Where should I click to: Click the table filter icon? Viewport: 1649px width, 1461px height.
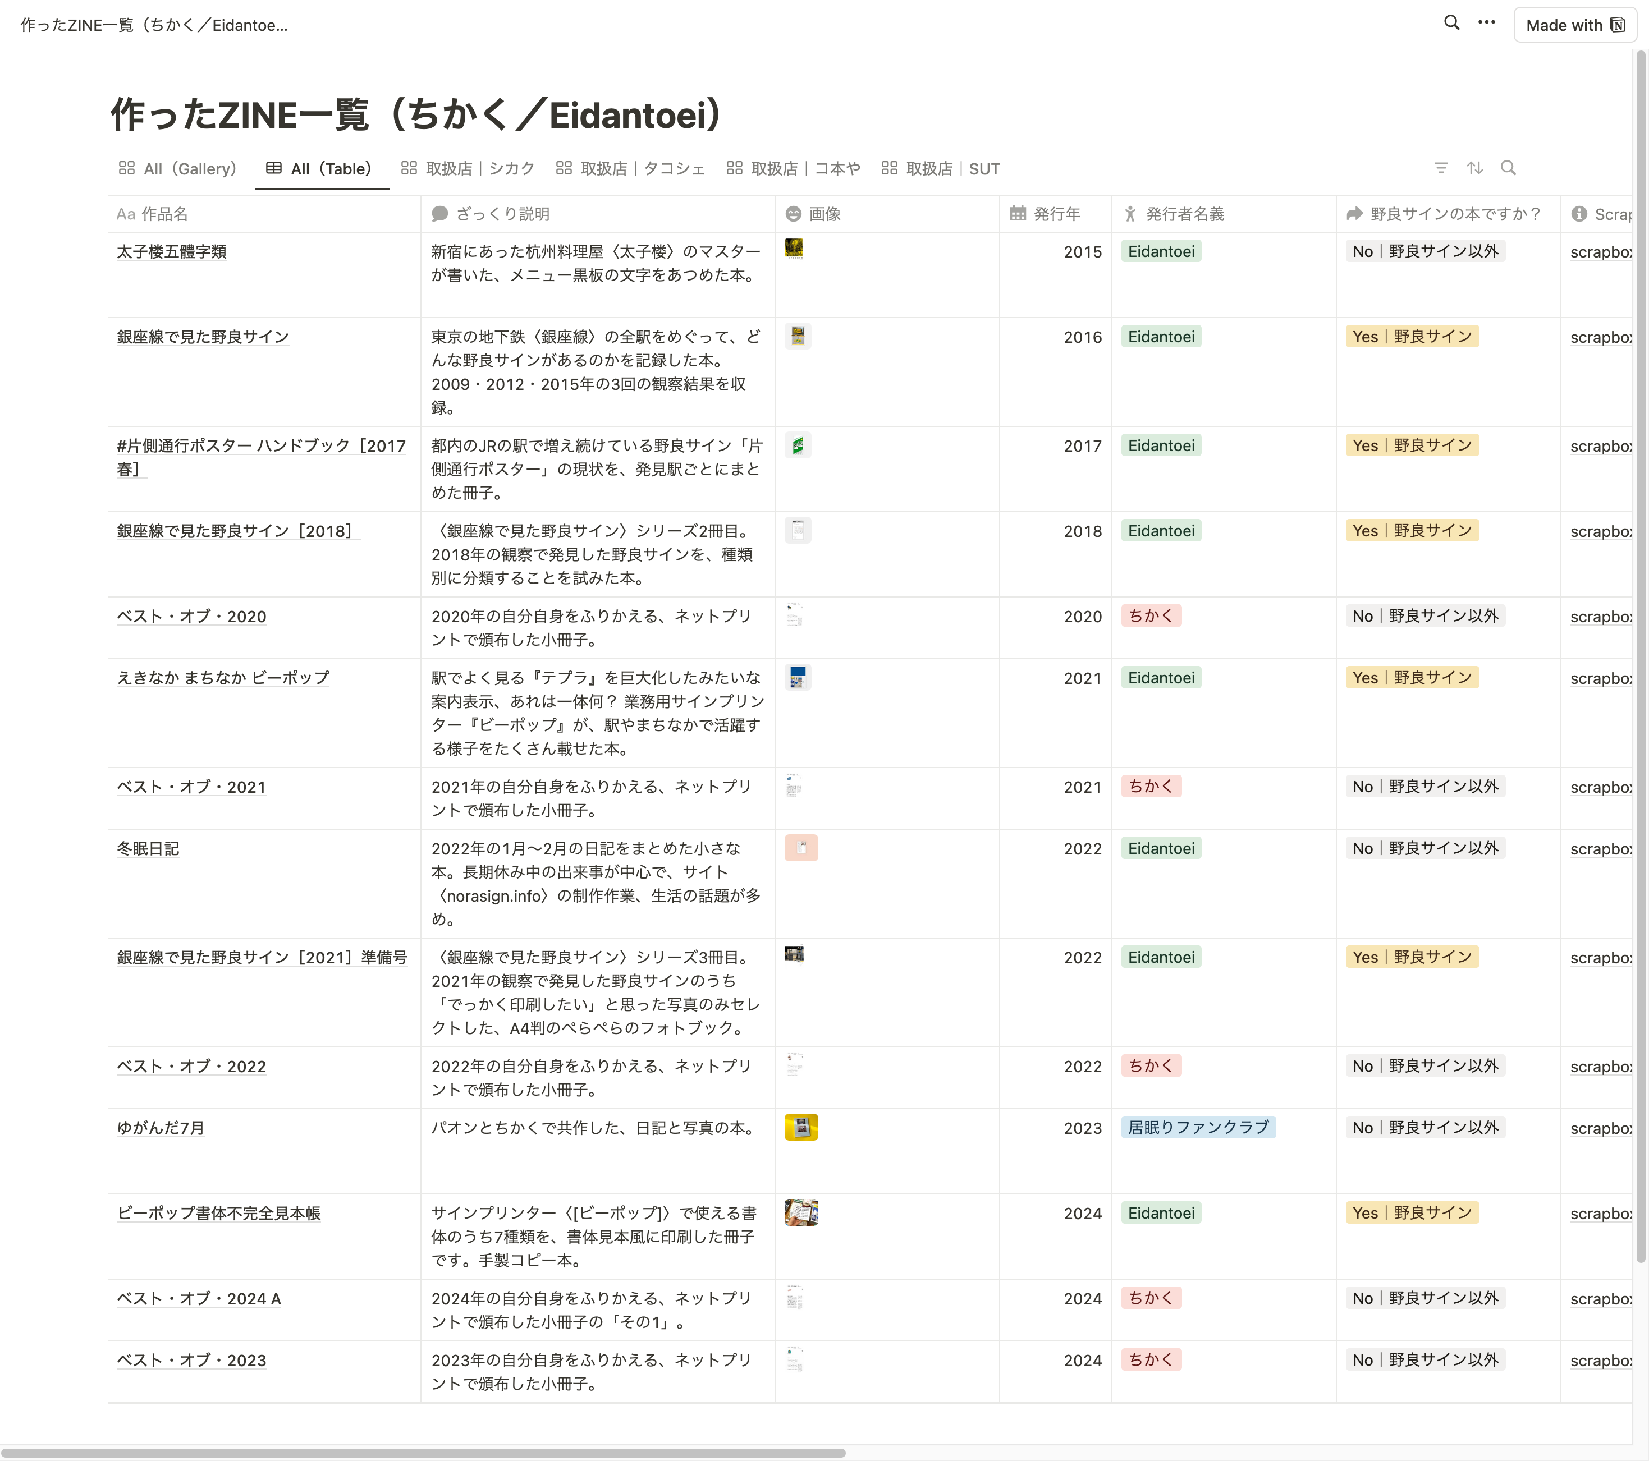pyautogui.click(x=1441, y=168)
